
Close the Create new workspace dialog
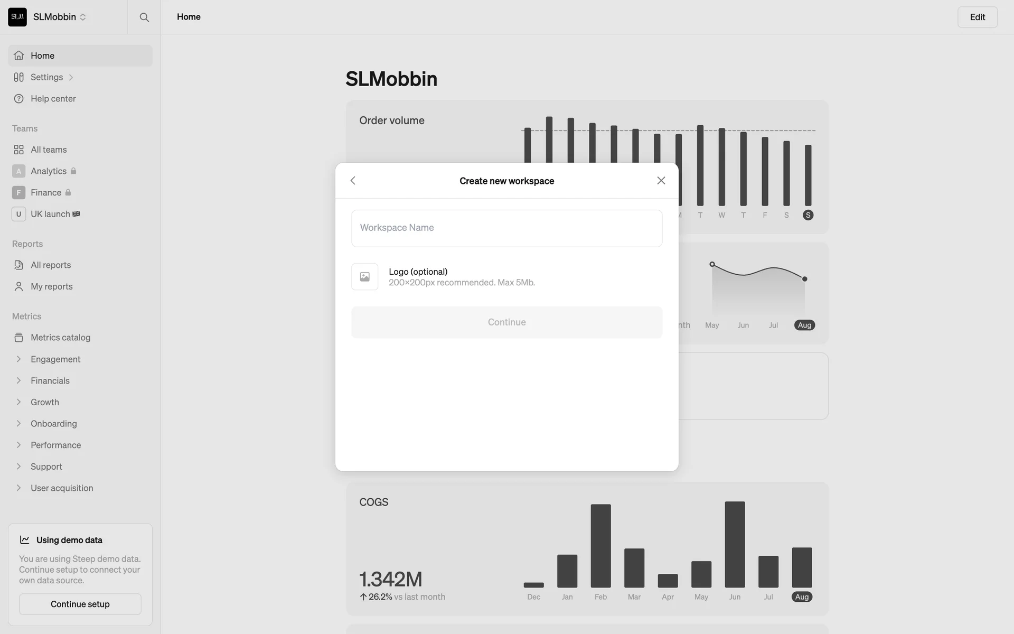[661, 181]
